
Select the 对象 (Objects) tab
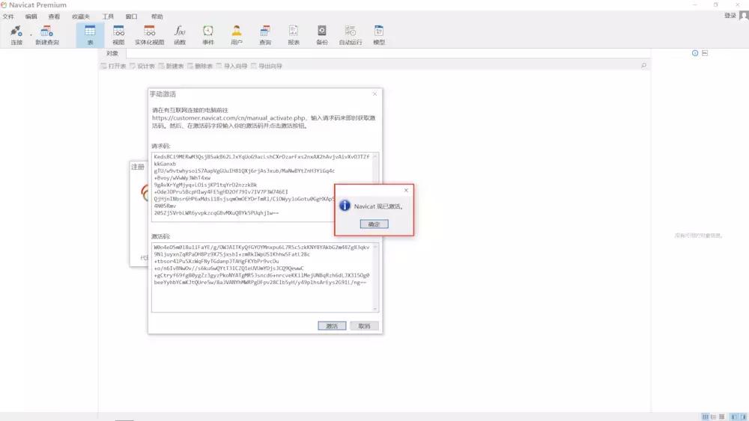pos(112,53)
